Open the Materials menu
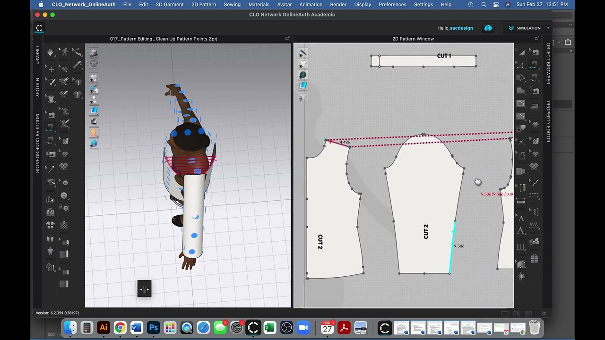This screenshot has height=340, width=605. coord(259,4)
